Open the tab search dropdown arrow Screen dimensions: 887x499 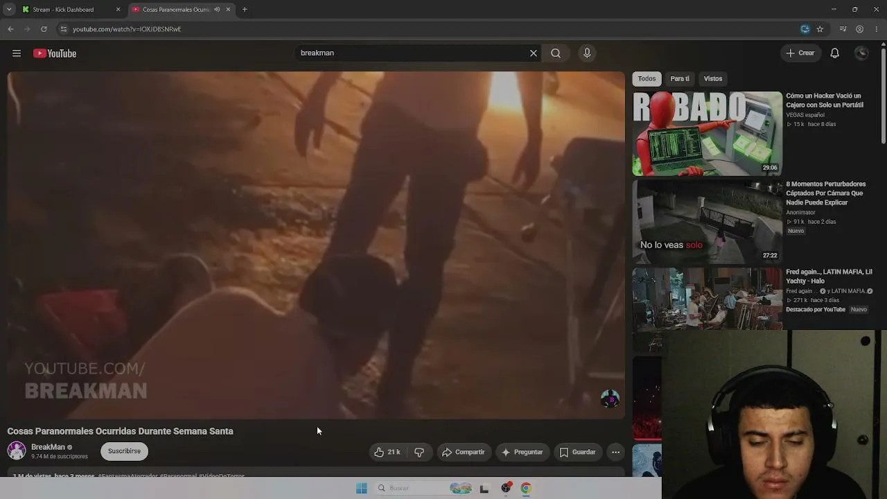[x=9, y=10]
